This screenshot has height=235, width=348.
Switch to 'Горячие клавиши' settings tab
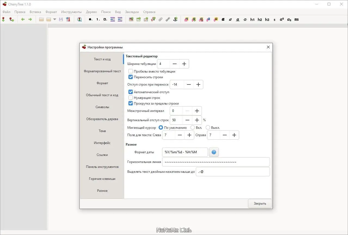[102, 179]
